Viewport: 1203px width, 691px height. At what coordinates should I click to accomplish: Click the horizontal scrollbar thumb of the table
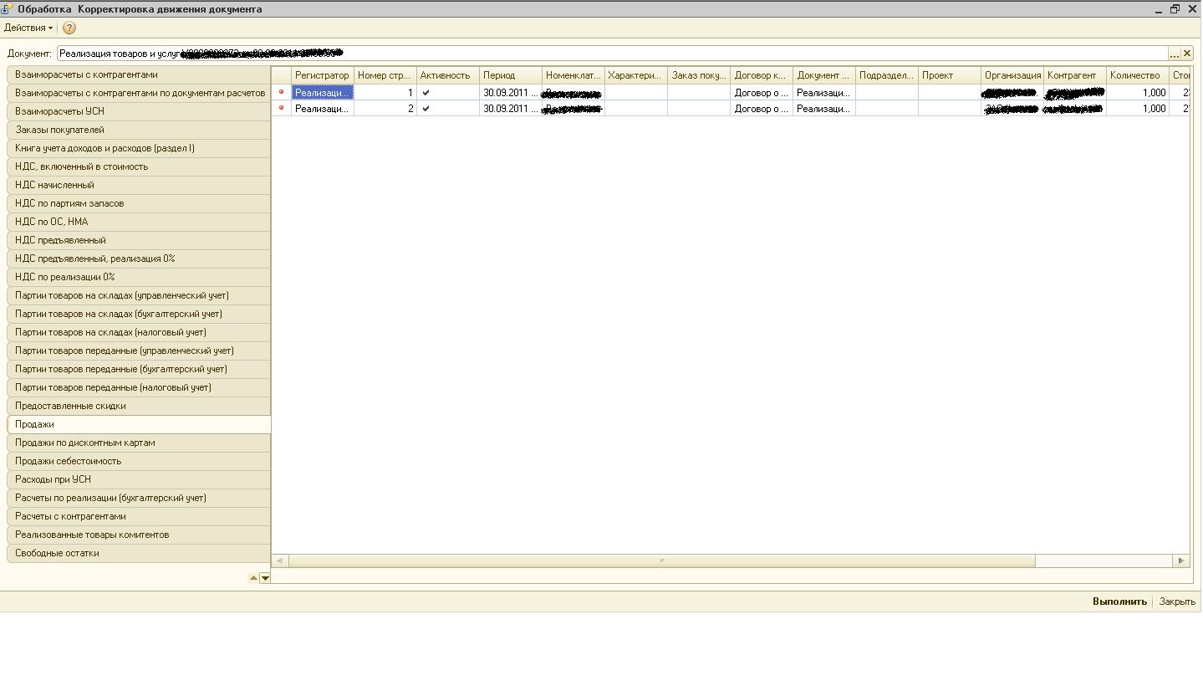pos(661,560)
